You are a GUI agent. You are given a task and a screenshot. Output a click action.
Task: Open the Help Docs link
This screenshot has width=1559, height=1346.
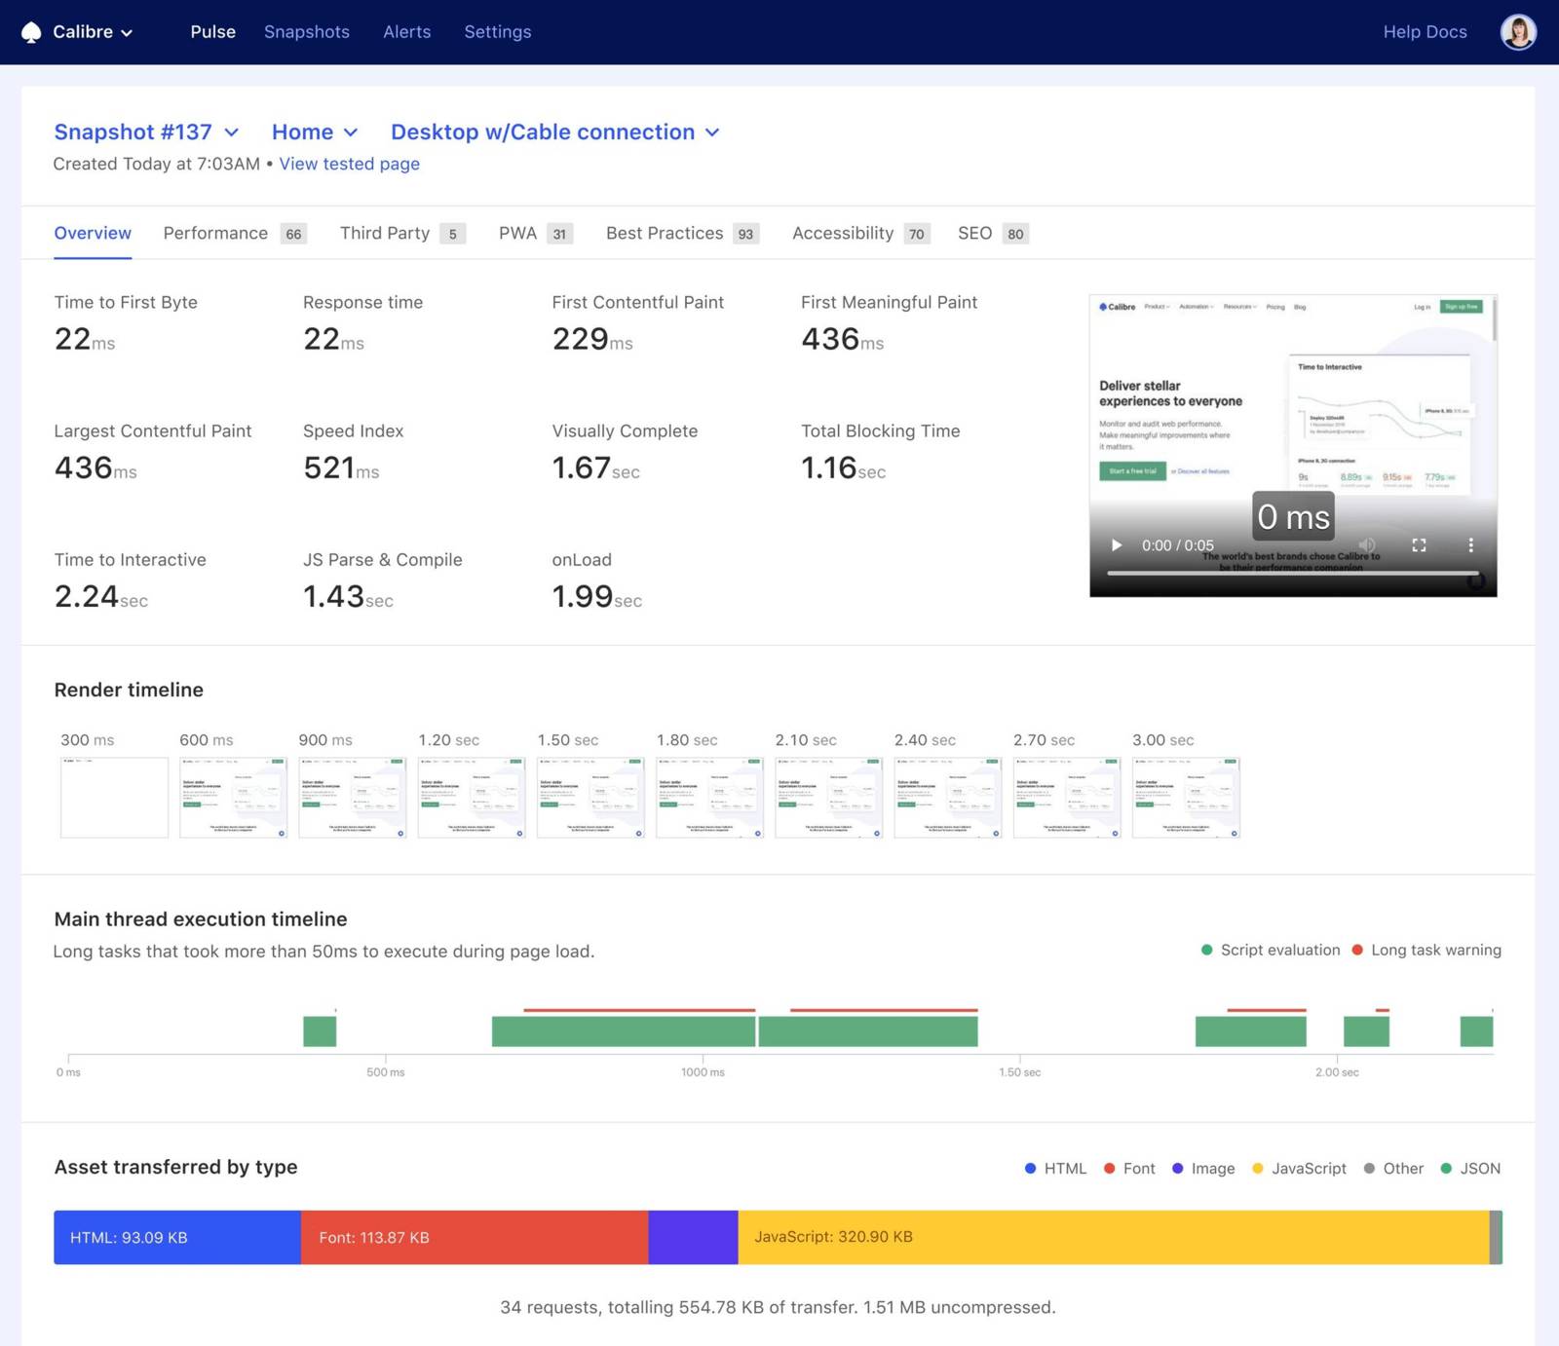click(x=1425, y=32)
